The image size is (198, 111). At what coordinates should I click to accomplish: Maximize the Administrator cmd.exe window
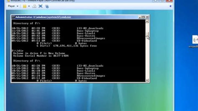click(x=143, y=17)
